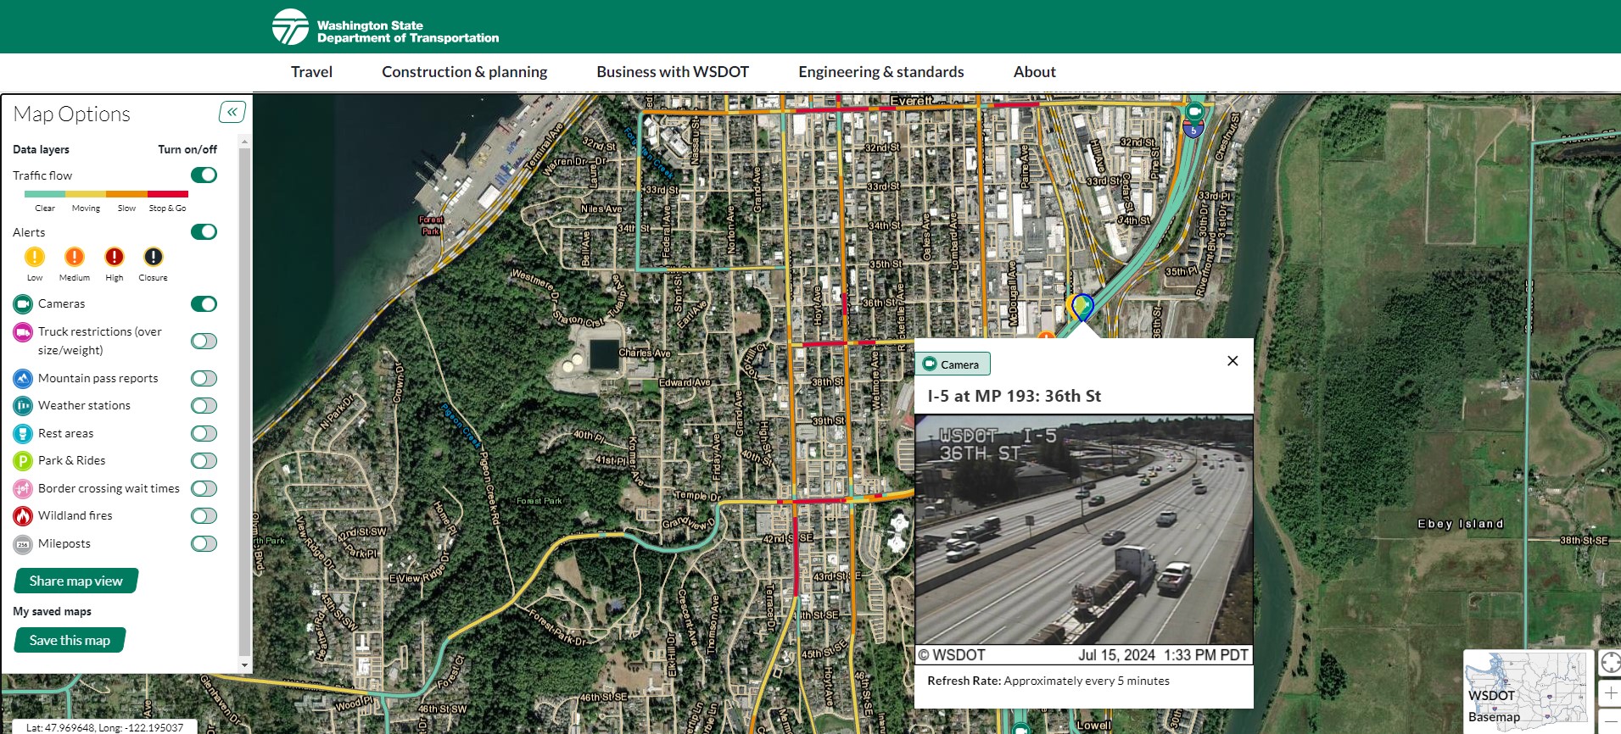
Task: Open the About menu
Action: pos(1034,72)
